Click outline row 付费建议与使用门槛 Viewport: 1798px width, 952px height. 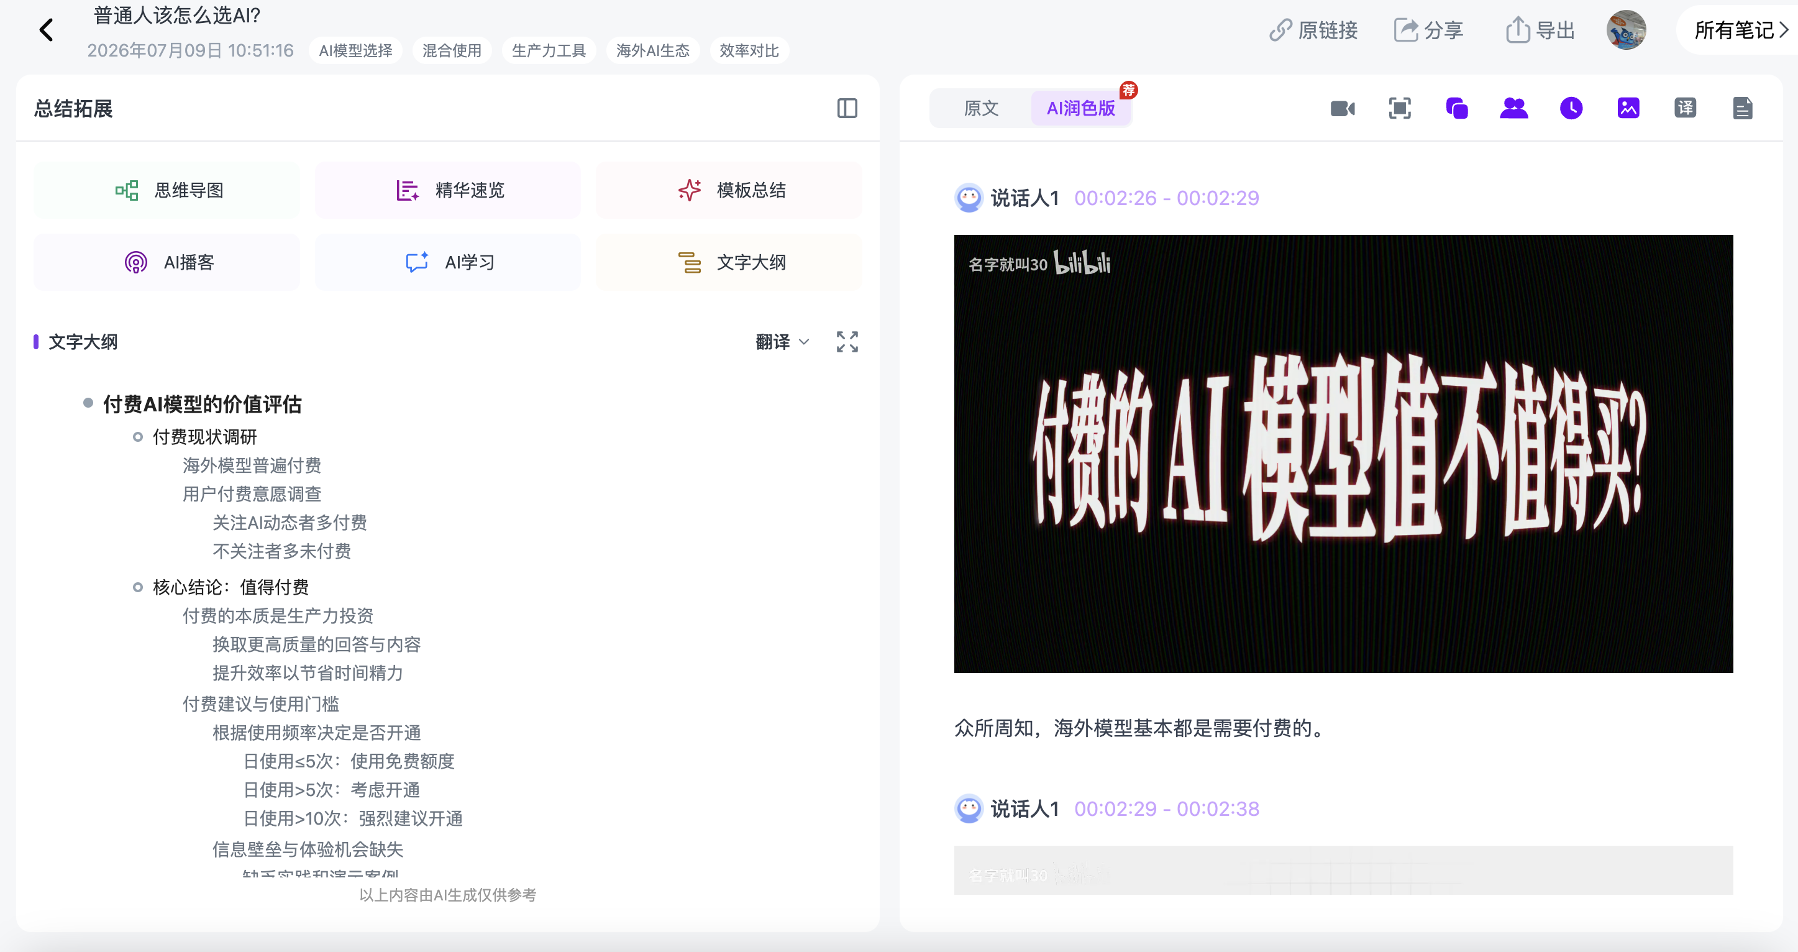click(261, 703)
